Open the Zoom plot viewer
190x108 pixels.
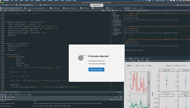tap(133, 61)
